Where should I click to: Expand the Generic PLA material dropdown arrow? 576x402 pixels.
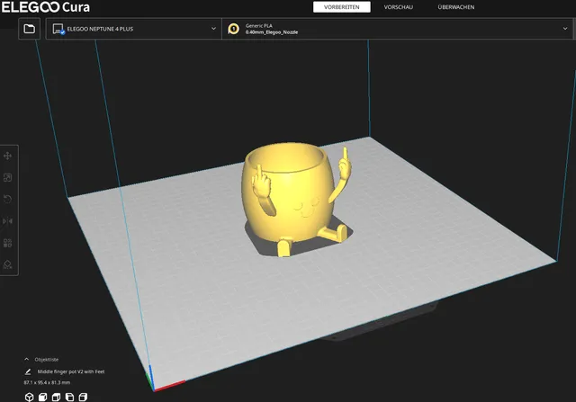point(565,29)
